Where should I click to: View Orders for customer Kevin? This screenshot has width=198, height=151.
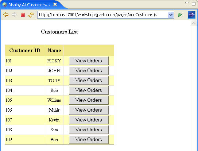pos(89,120)
